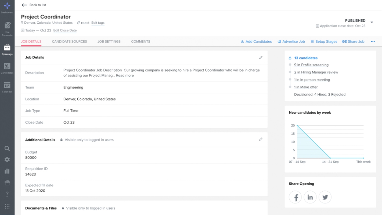Screen dimensions: 382x215
Task: Click Back to list text
Action: 38,5
